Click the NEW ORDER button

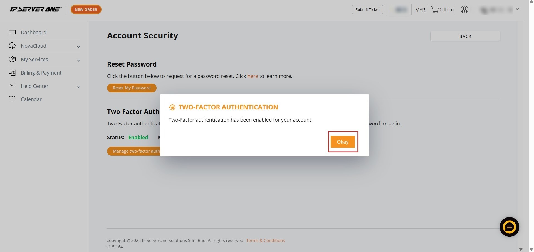pyautogui.click(x=86, y=9)
